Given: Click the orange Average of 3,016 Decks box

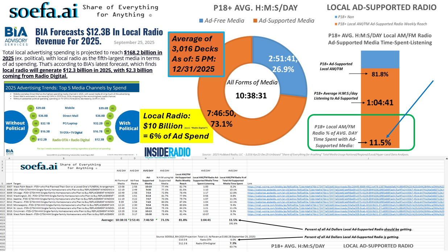Looking at the screenshot, I should 195,54.
